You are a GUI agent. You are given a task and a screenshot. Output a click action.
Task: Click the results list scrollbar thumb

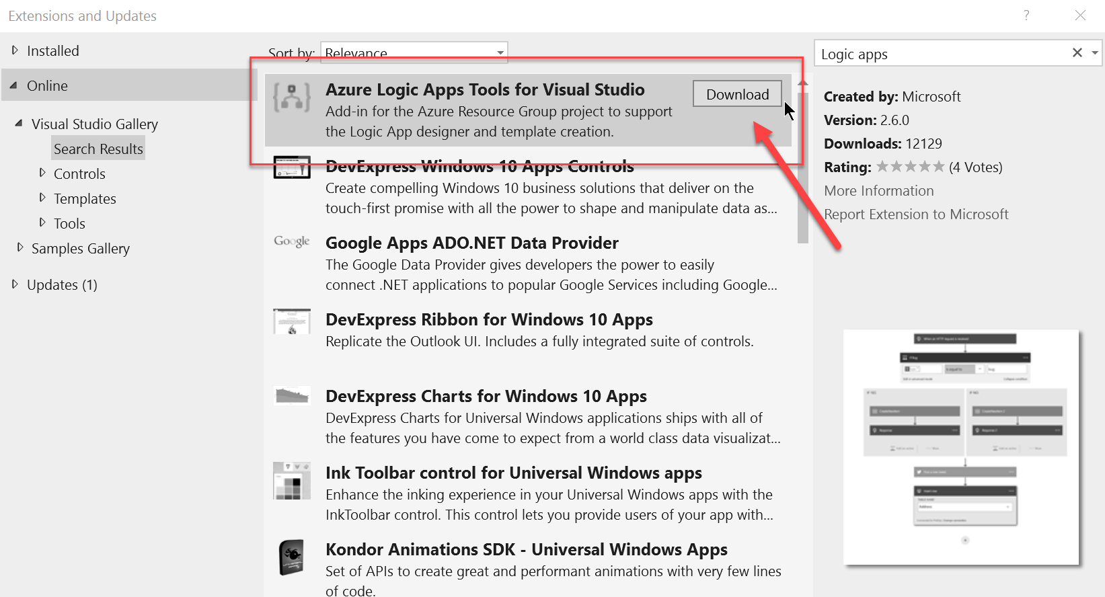[803, 168]
